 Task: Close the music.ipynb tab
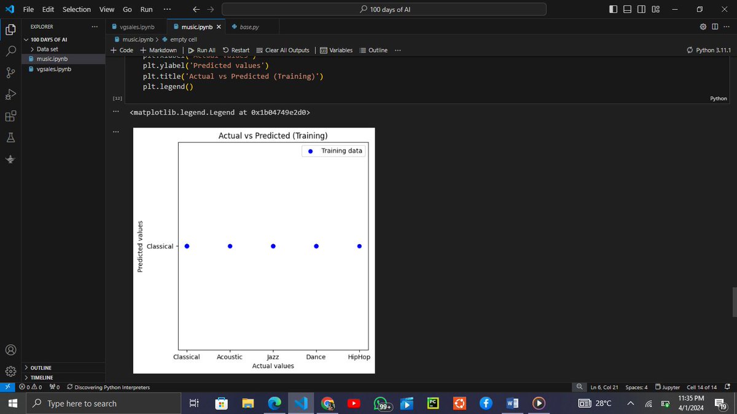click(219, 27)
